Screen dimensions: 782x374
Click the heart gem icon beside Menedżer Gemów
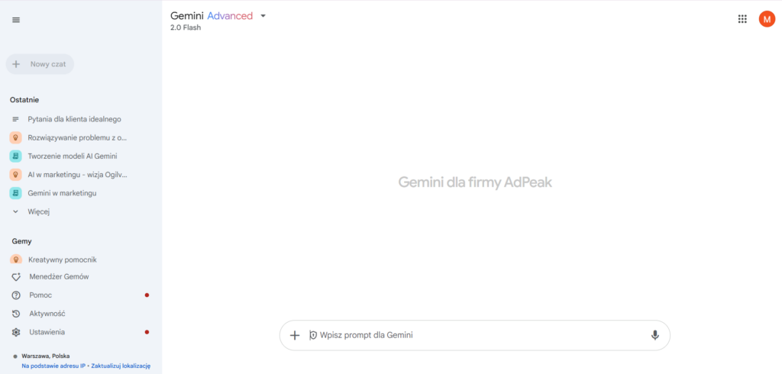16,277
